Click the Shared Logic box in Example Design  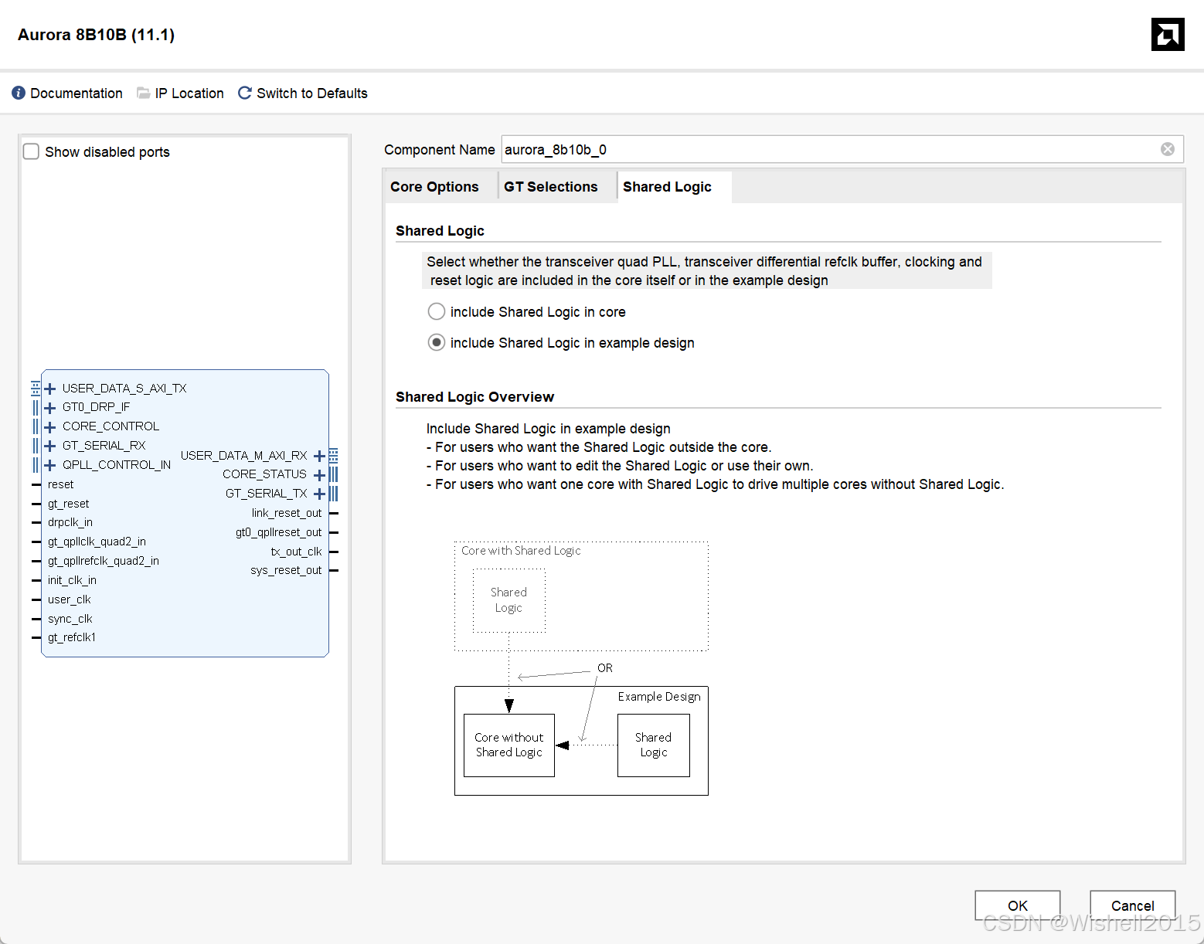654,745
